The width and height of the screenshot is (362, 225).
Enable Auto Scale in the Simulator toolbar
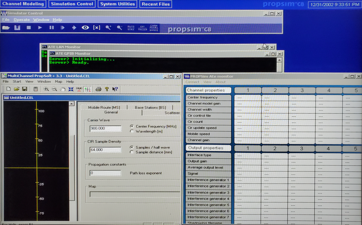tap(131, 28)
